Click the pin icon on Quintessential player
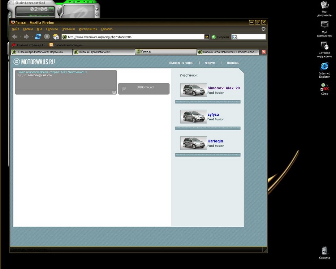 (70, 1)
